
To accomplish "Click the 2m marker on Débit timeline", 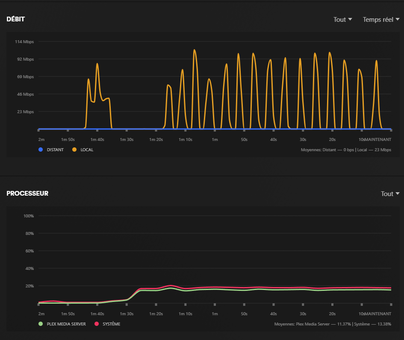I will (x=41, y=140).
